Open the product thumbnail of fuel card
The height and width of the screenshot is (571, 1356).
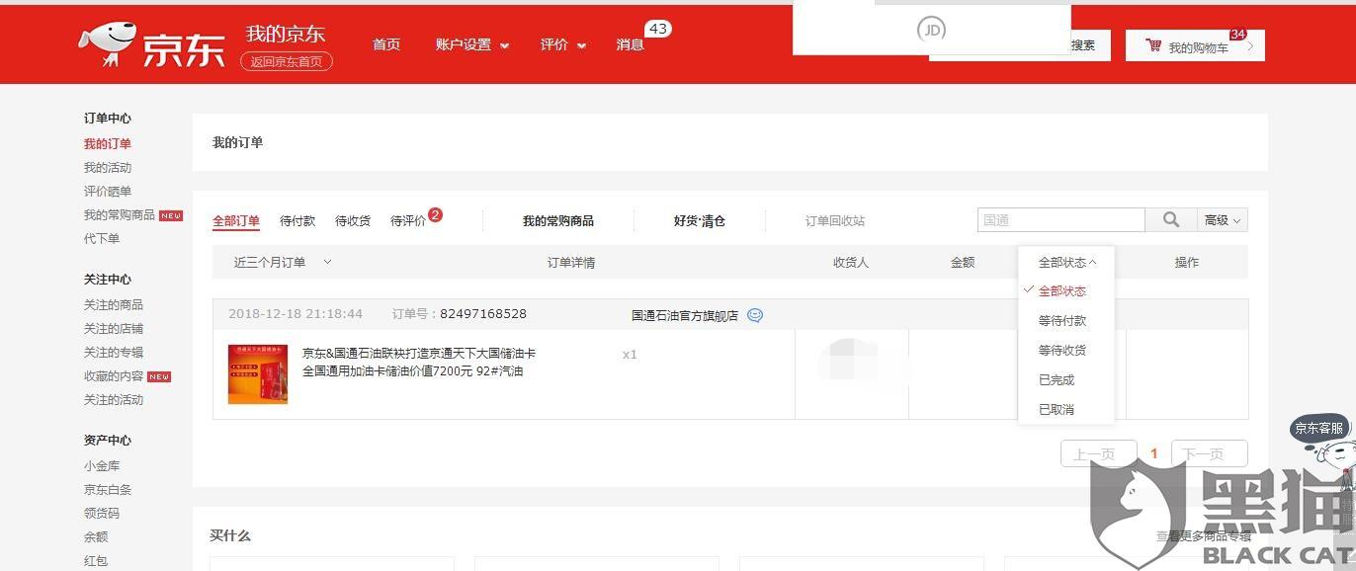tap(257, 373)
